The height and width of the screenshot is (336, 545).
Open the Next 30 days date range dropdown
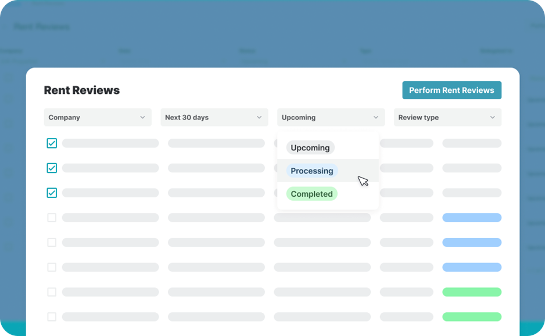coord(214,117)
